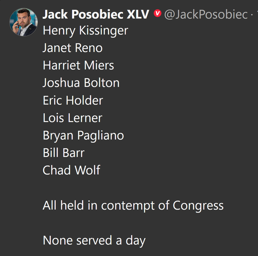Screen dimensions: 258x256
Task: Click "XLV" in the display name
Action: tap(138, 14)
